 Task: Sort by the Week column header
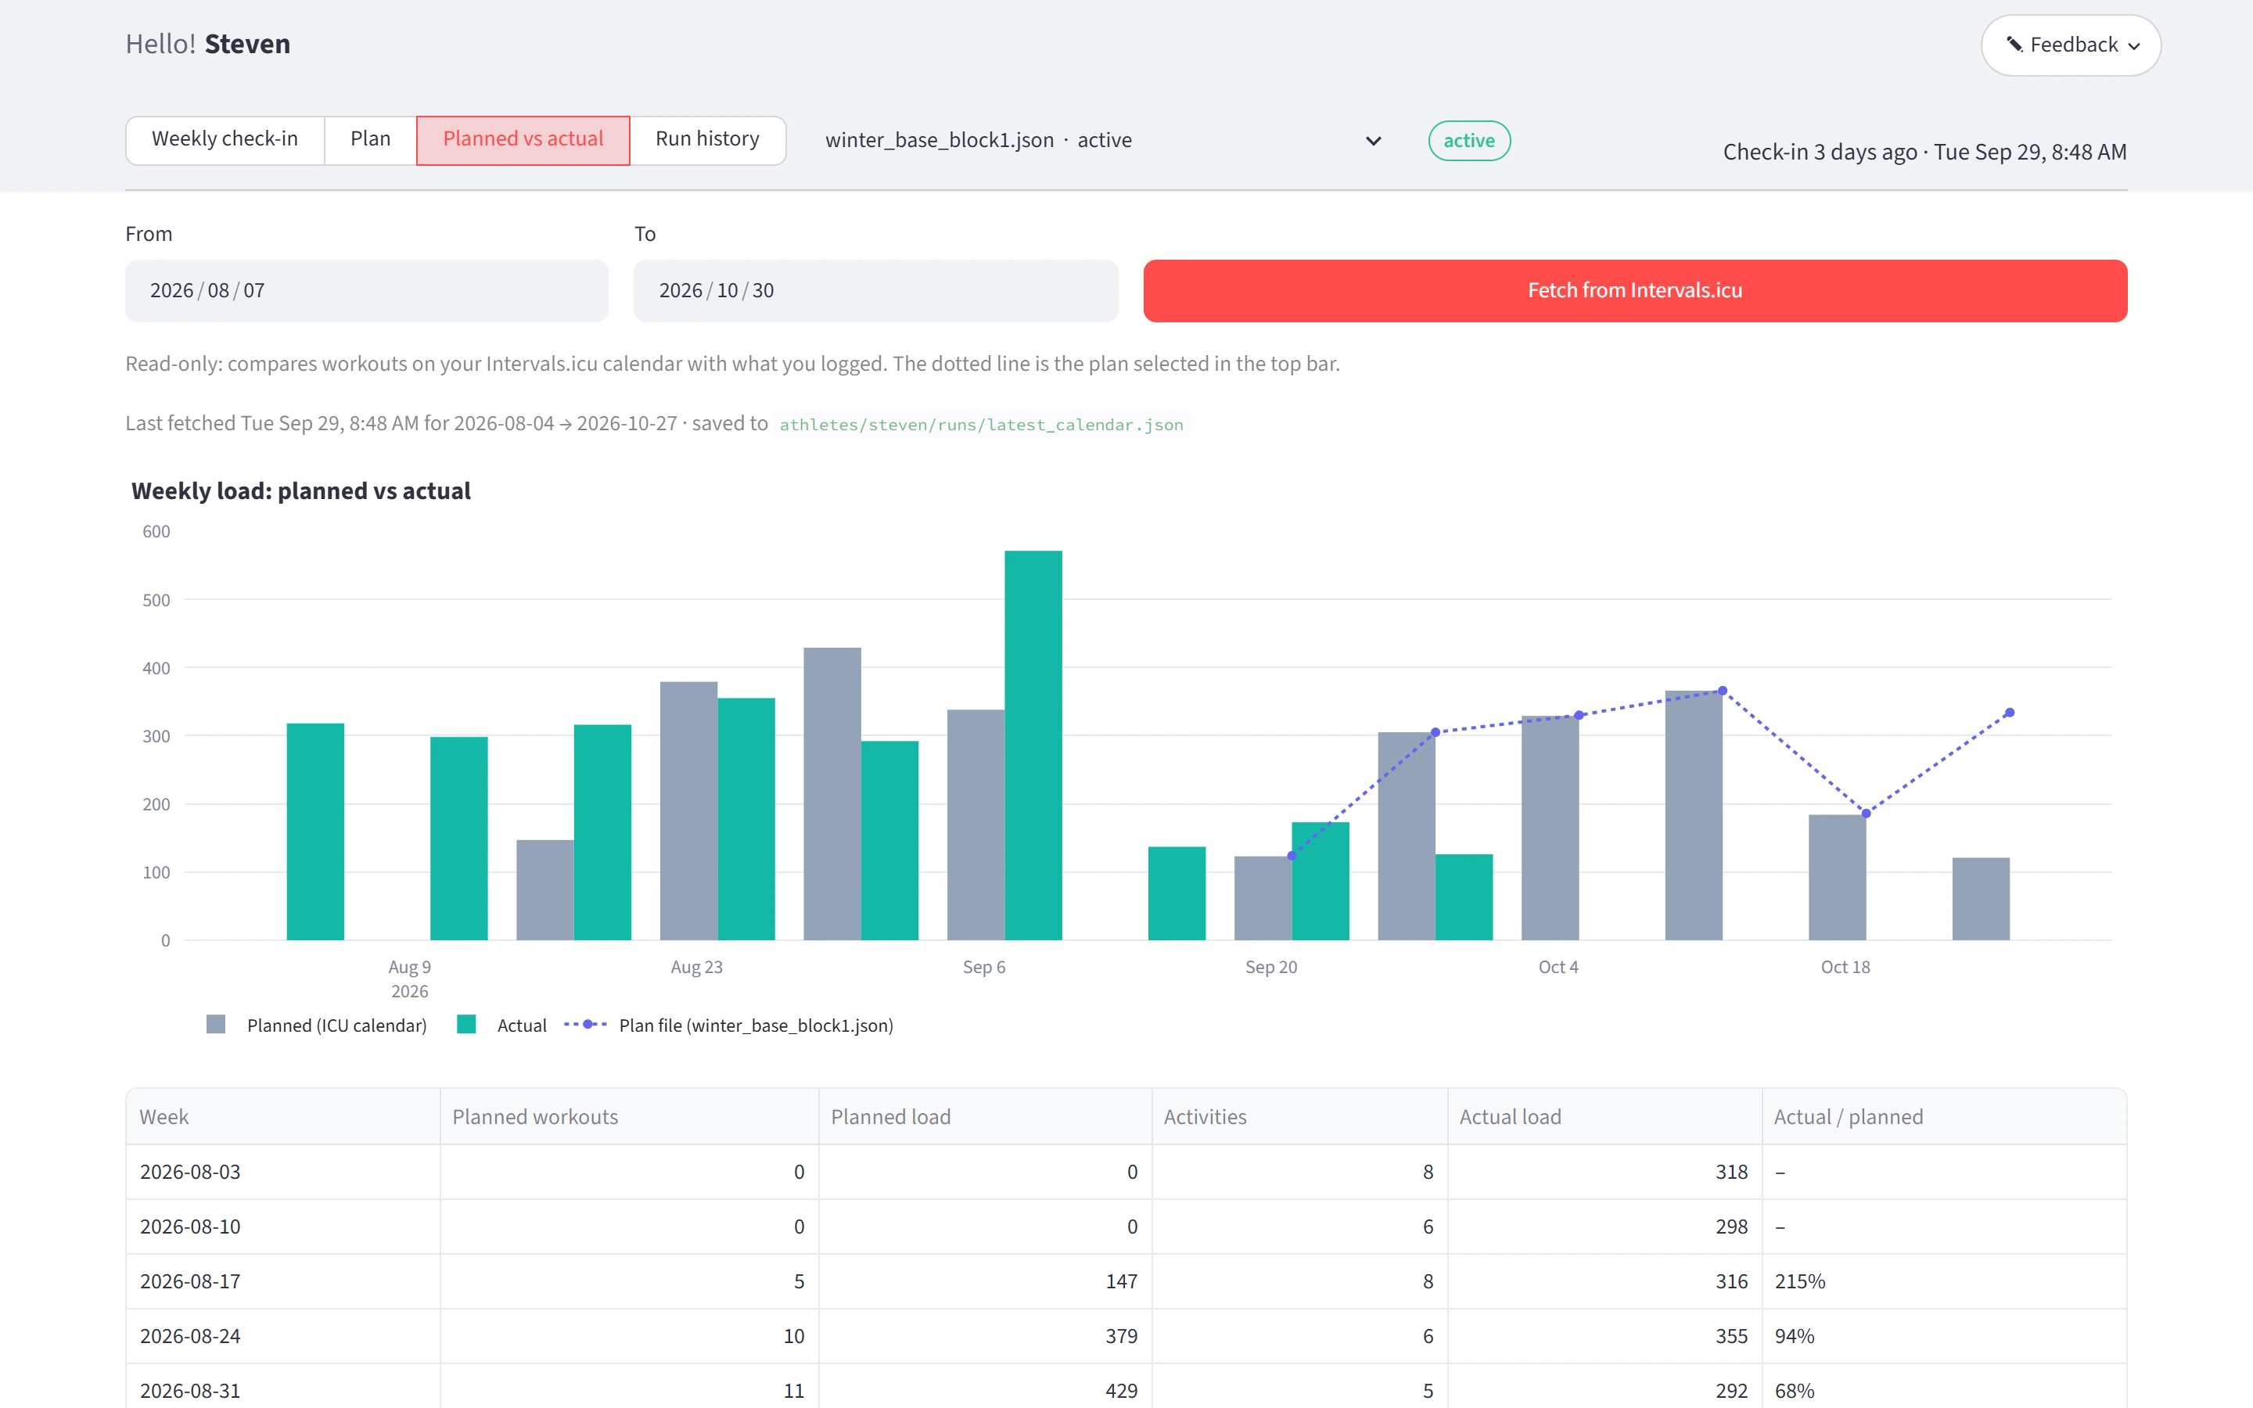click(283, 1116)
